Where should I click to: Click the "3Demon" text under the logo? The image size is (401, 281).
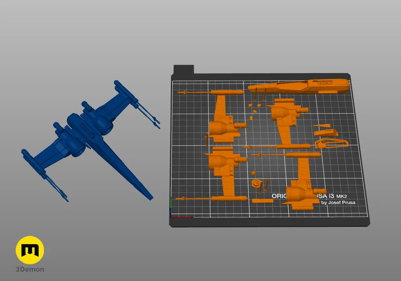[x=30, y=269]
